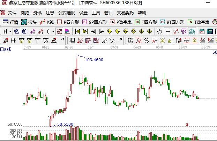Click the yellow diamond horizontal-compress icon
The image size is (217, 141).
pyautogui.click(x=133, y=31)
